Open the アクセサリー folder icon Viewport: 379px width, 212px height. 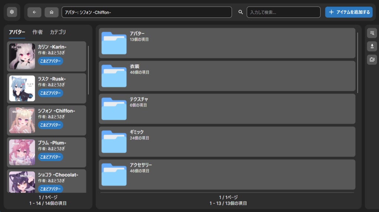[114, 174]
